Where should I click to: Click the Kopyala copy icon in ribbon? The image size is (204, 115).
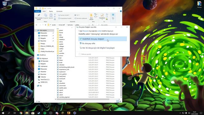coord(46,16)
